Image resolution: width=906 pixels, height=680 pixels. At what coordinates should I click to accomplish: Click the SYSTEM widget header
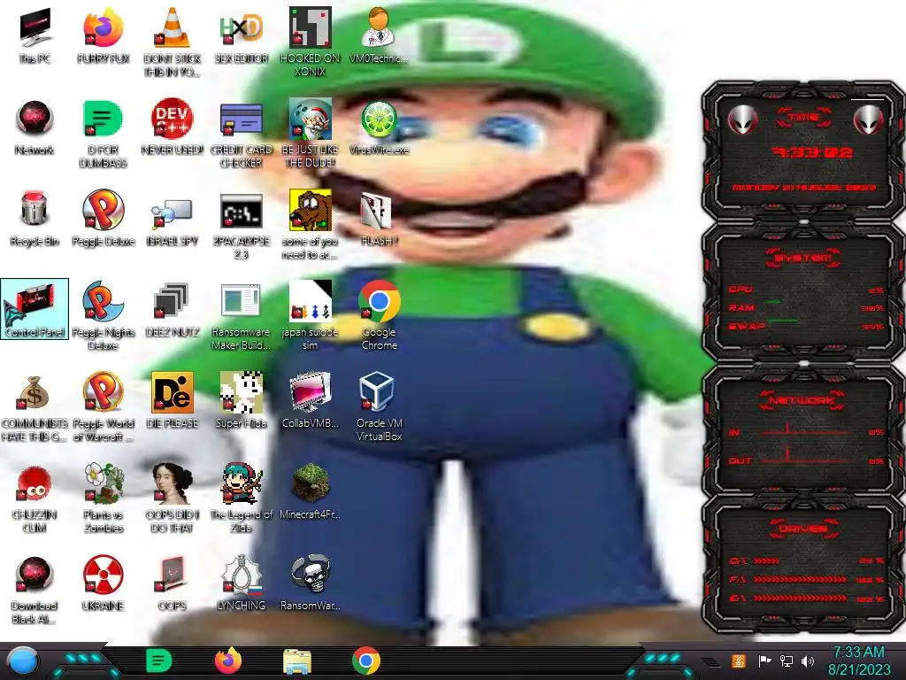[x=803, y=258]
